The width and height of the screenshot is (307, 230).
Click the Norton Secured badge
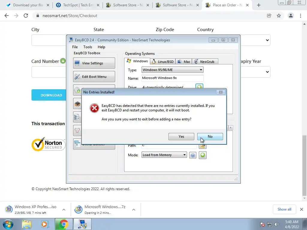click(48, 144)
